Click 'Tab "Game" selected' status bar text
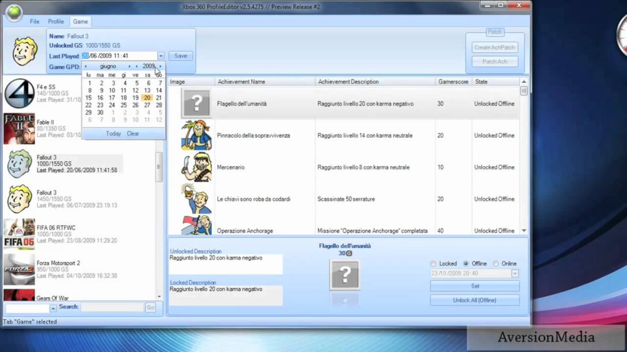627x352 pixels. pos(30,322)
